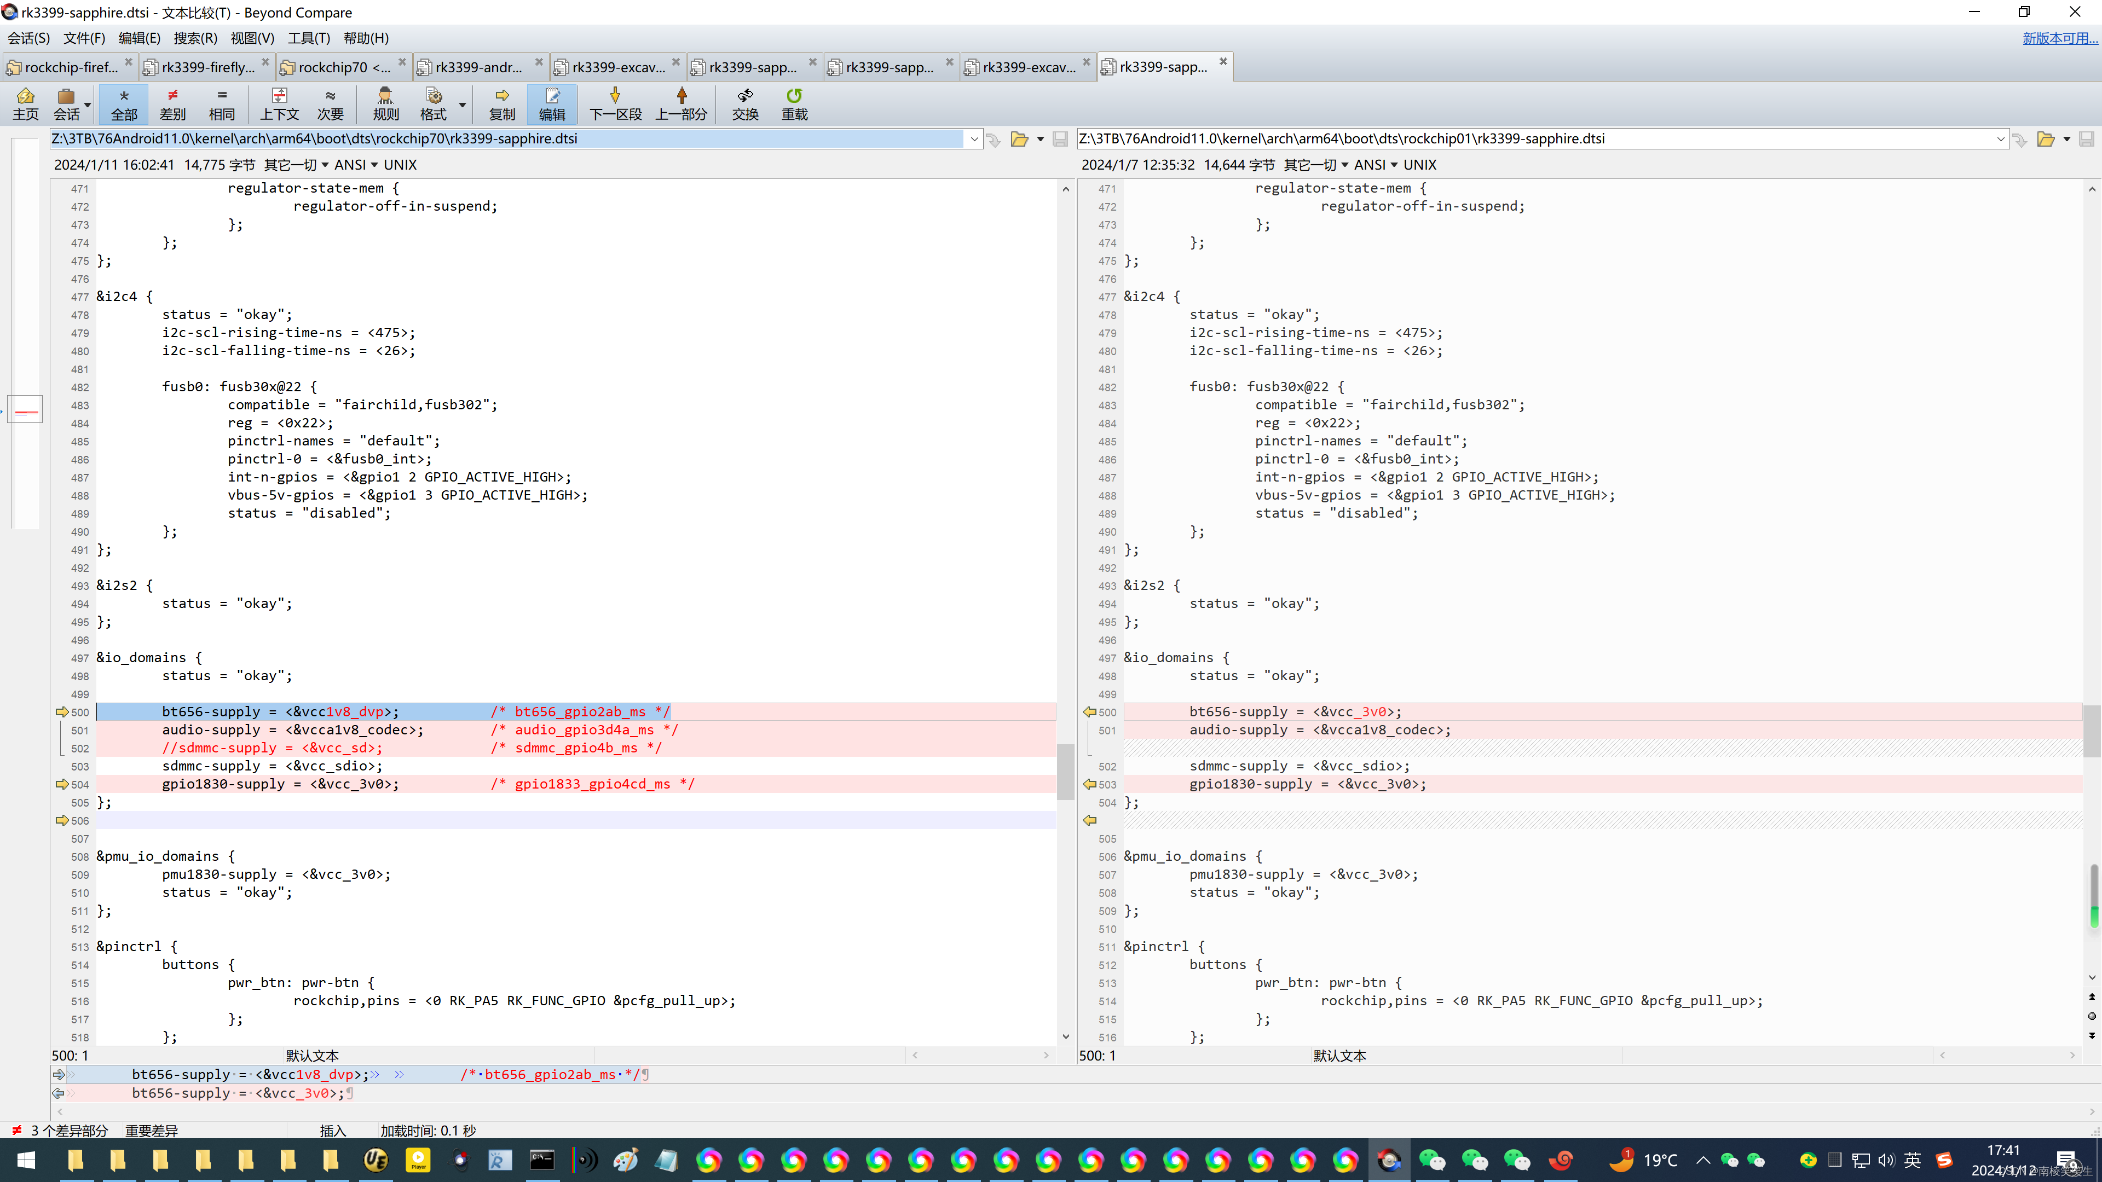The image size is (2102, 1182).
Task: Toggle the 次要 minor differences option
Action: pyautogui.click(x=331, y=105)
